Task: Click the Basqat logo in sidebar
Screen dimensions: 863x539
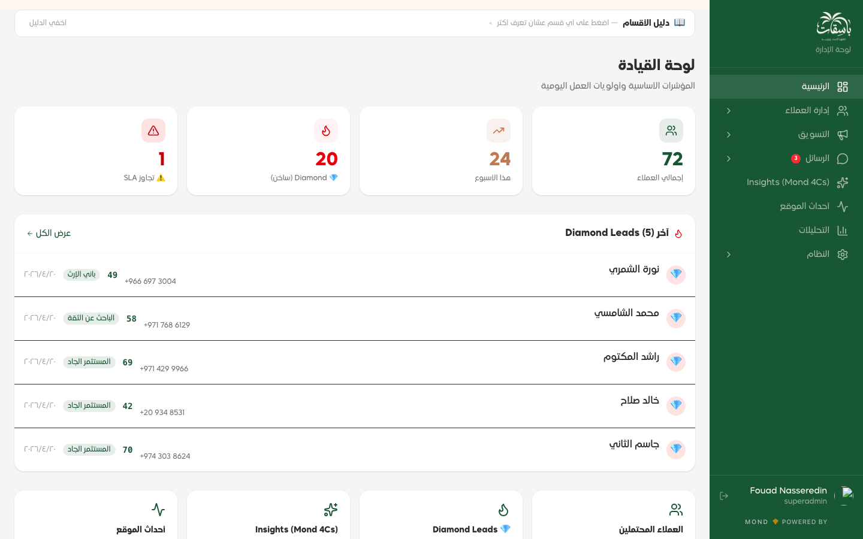Action: 834,26
